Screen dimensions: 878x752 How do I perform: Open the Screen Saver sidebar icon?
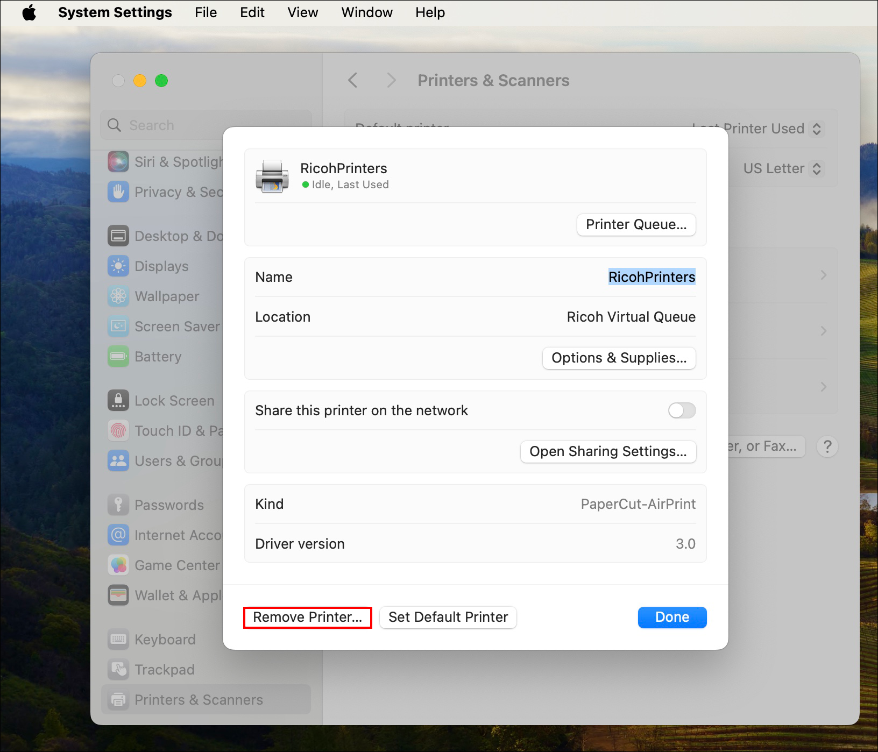(118, 327)
